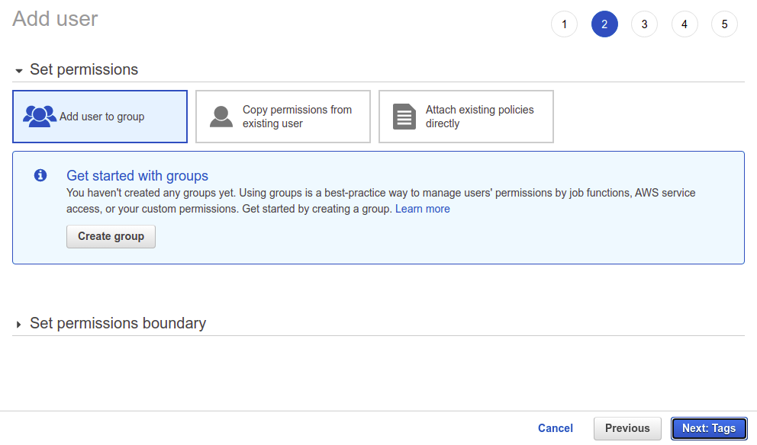Open the Learn more link
This screenshot has width=757, height=445.
tap(422, 209)
